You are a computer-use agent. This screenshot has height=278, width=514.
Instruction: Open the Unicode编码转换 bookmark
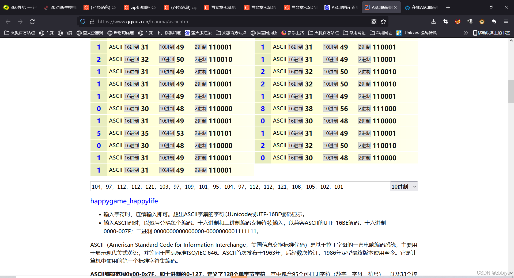(420, 33)
